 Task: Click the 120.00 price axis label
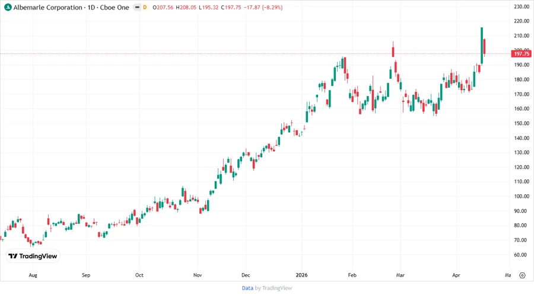click(522, 167)
